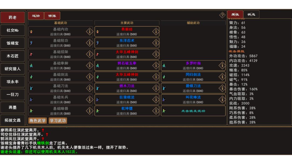View info for 叫花棒法 auxiliary skill

[222, 100]
